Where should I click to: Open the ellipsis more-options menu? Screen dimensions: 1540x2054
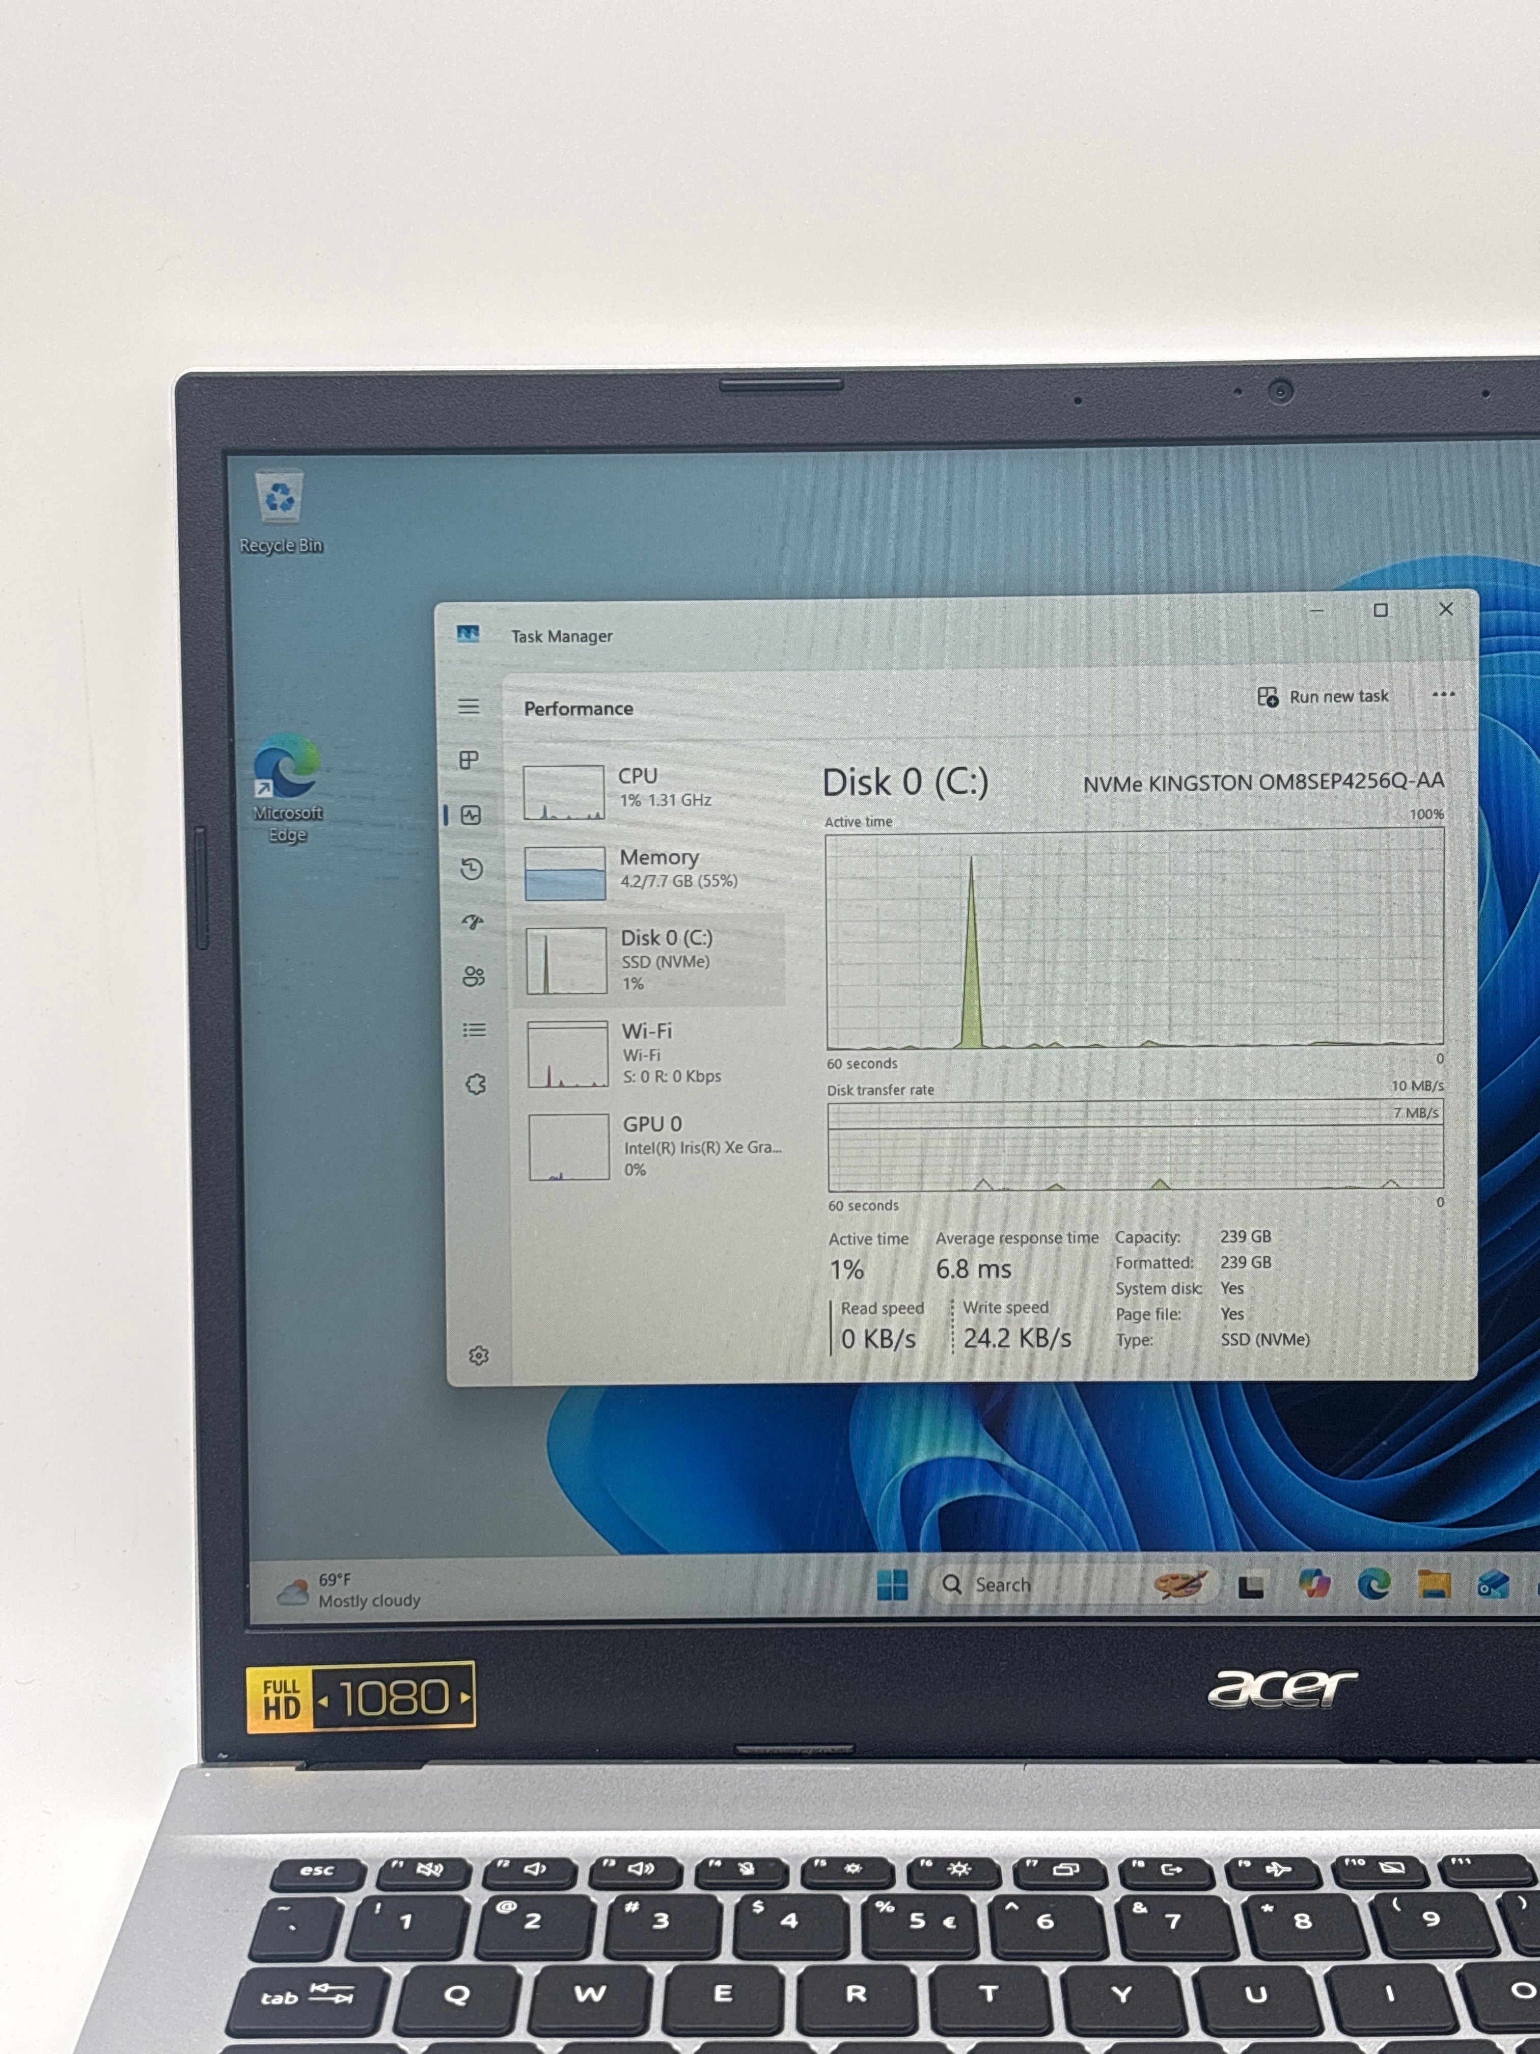[x=1443, y=695]
